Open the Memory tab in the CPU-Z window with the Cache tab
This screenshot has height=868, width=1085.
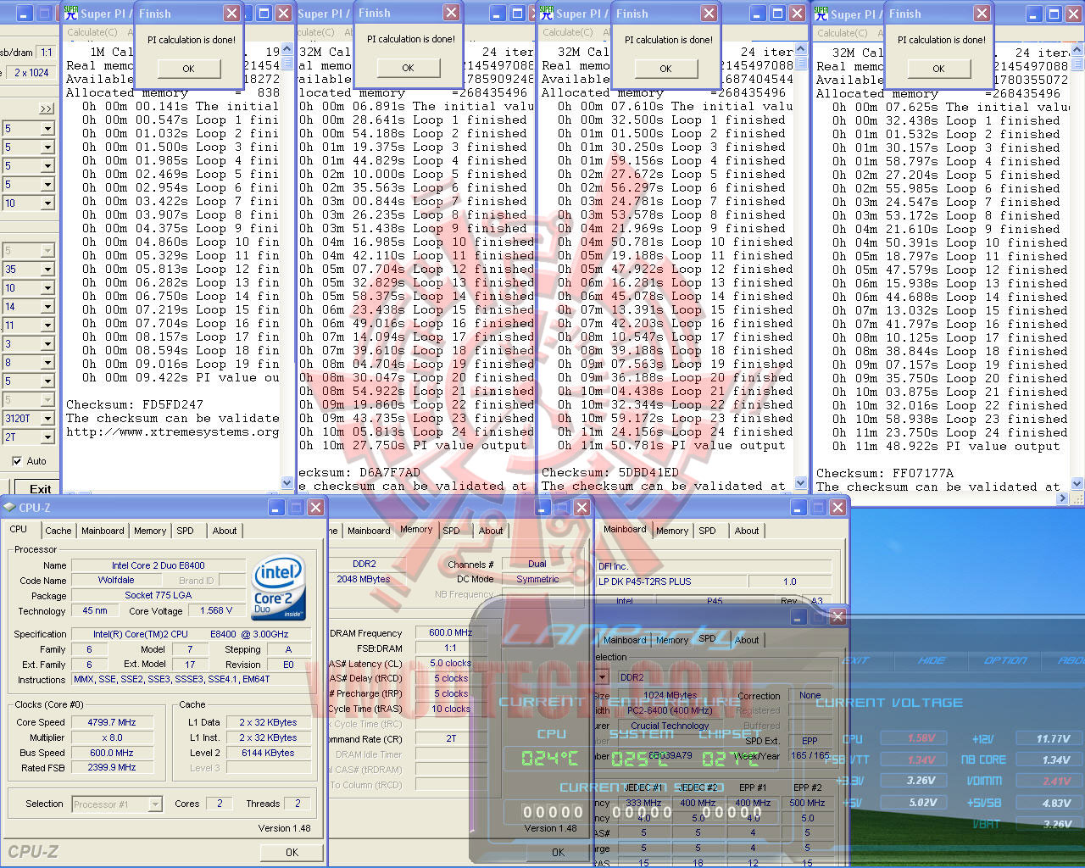[x=150, y=531]
